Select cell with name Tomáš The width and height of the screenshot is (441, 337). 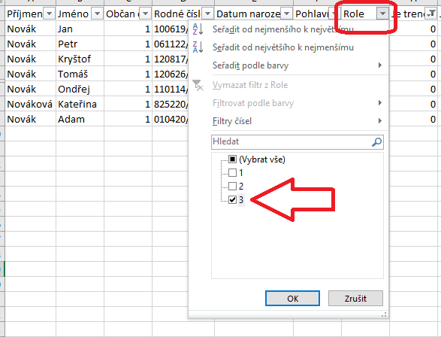(x=80, y=74)
